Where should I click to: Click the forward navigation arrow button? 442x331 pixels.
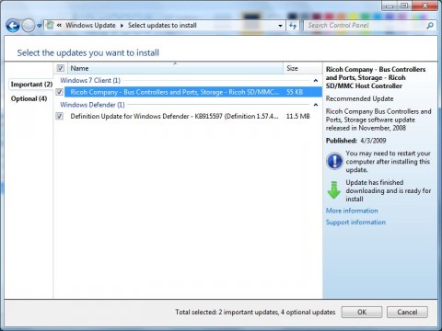tap(29, 26)
